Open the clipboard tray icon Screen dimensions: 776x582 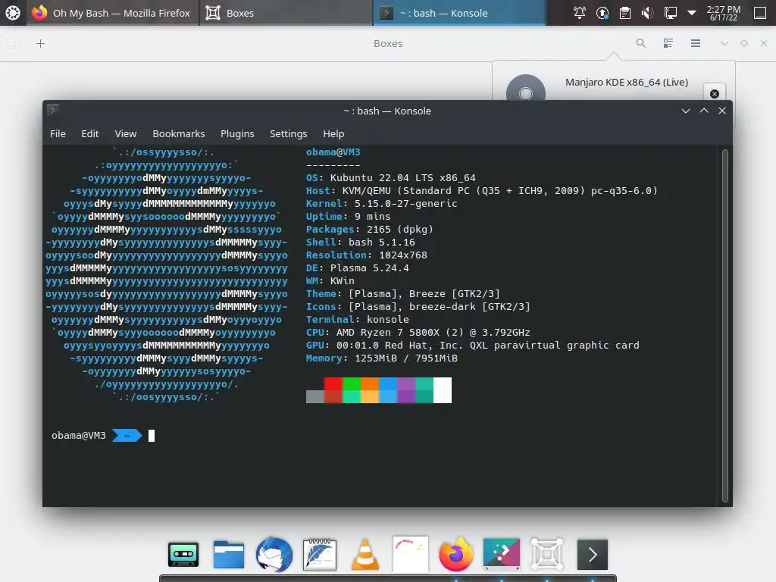tap(625, 13)
